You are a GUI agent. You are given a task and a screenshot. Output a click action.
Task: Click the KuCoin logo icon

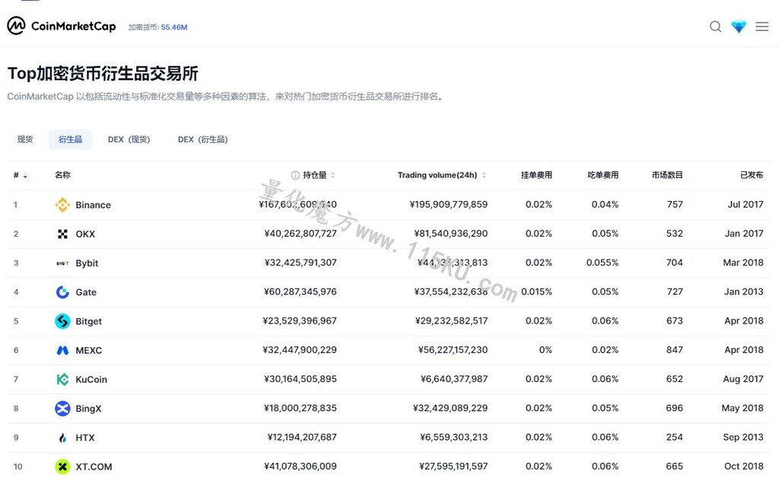point(62,380)
